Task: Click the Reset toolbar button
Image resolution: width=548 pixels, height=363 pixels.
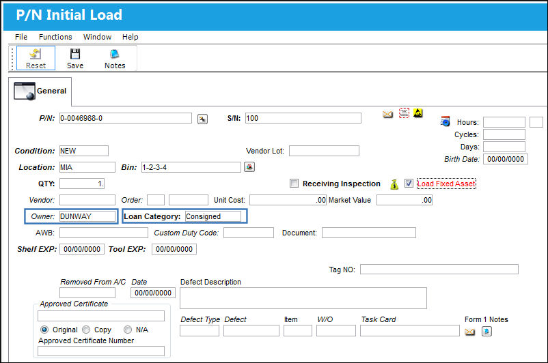Action: [36, 58]
